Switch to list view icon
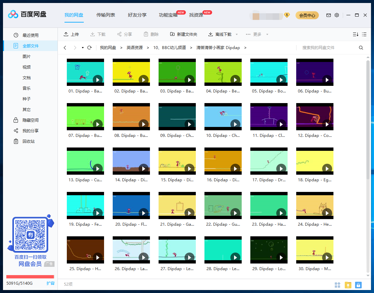Viewport: 374px width, 293px height. (x=364, y=34)
